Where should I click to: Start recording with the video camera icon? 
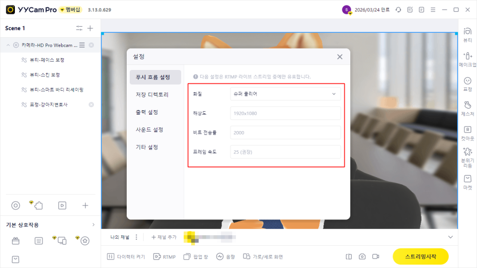376,257
